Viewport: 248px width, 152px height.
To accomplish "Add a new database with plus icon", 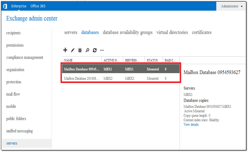I will pos(65,50).
